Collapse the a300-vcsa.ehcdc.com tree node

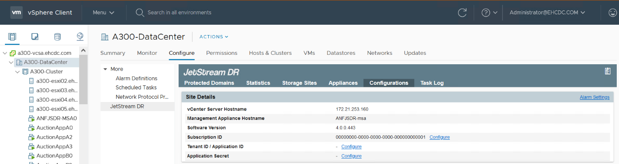click(x=4, y=53)
